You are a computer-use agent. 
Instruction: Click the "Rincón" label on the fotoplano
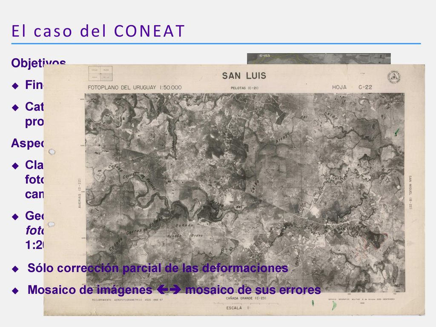[174, 236]
